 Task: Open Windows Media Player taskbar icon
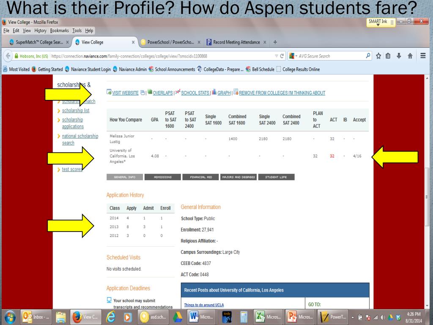tap(127, 317)
